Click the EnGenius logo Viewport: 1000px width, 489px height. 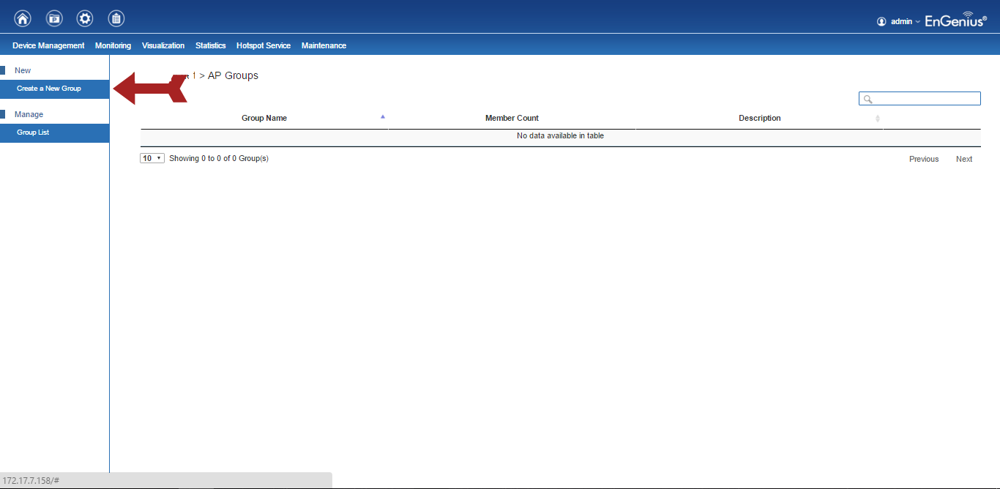(955, 20)
